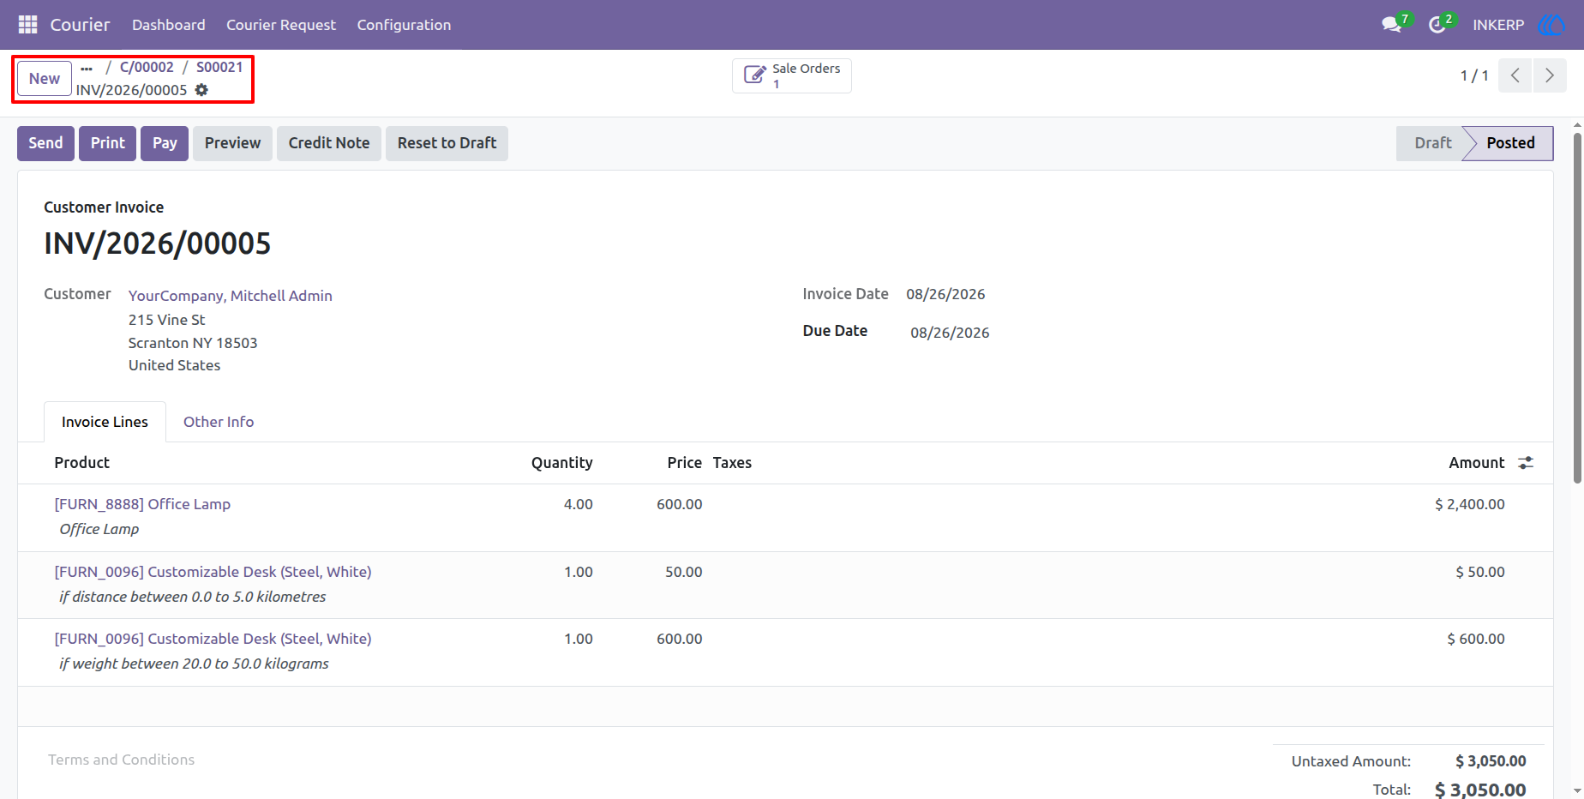Expand the breadcrumb ellipsis
Viewport: 1584px width, 799px height.
click(x=87, y=68)
